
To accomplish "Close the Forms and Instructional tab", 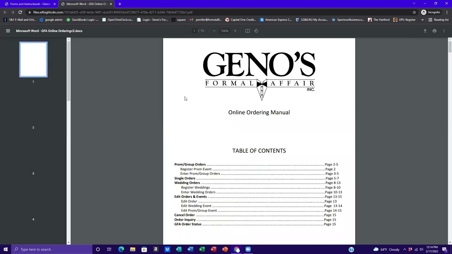I will pyautogui.click(x=54, y=4).
